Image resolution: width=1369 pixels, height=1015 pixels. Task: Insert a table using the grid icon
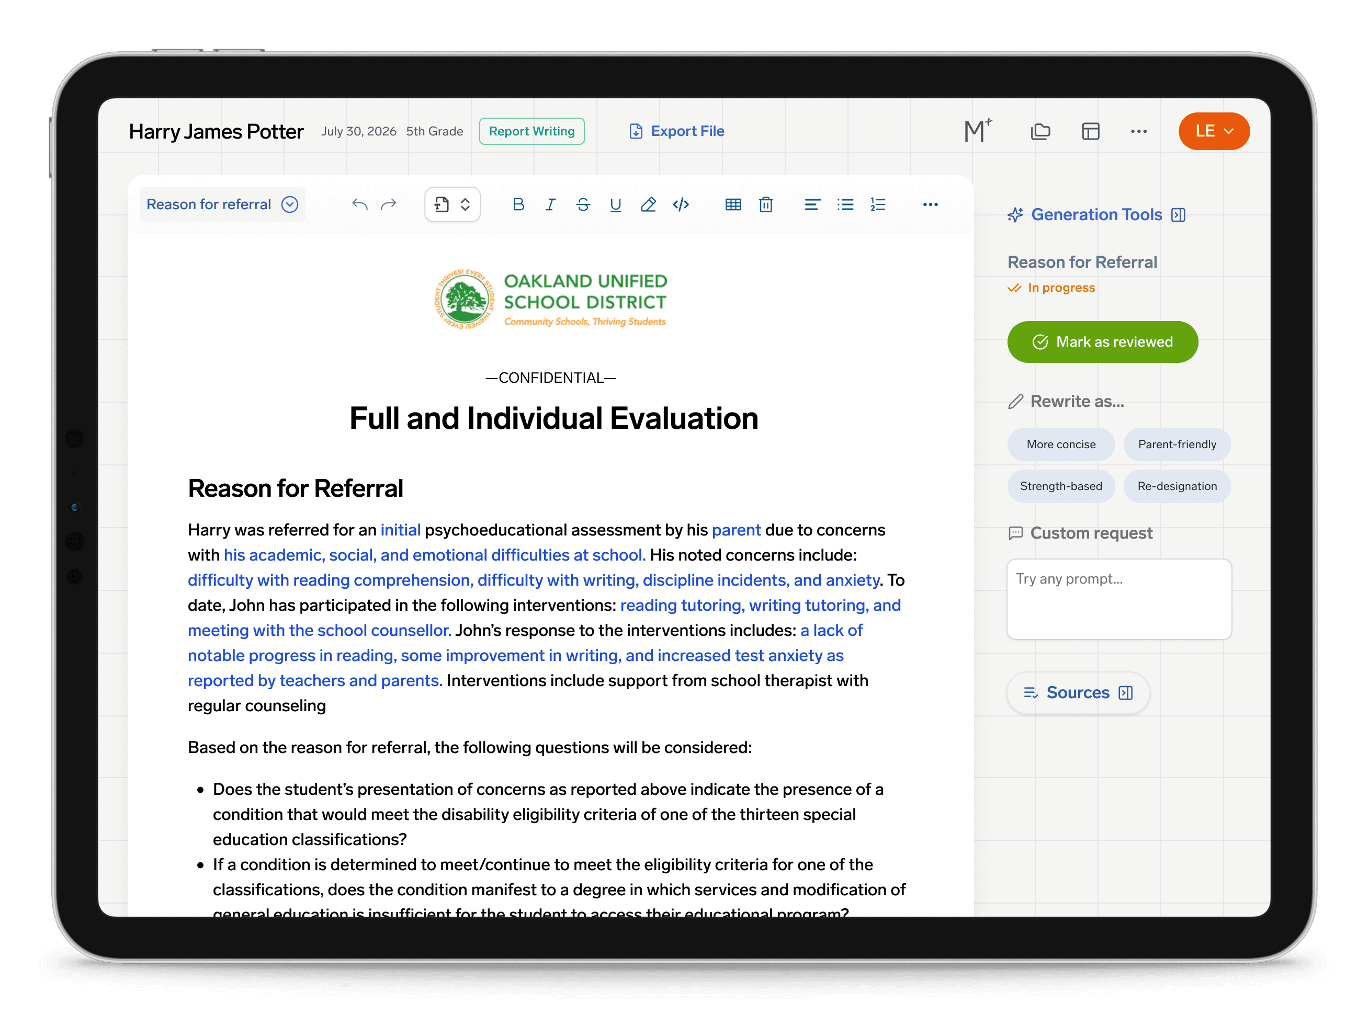pyautogui.click(x=733, y=204)
